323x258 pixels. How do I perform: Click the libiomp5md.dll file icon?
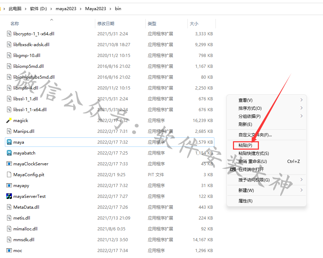click(x=9, y=66)
